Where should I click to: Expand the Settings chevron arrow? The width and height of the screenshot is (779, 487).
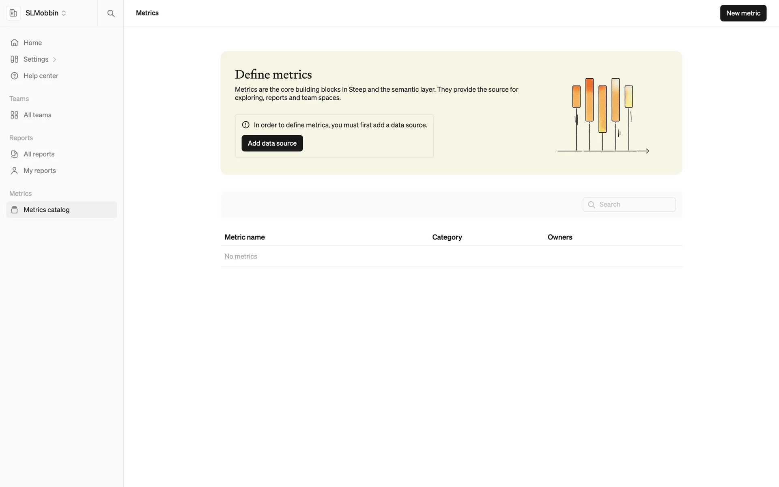[54, 60]
